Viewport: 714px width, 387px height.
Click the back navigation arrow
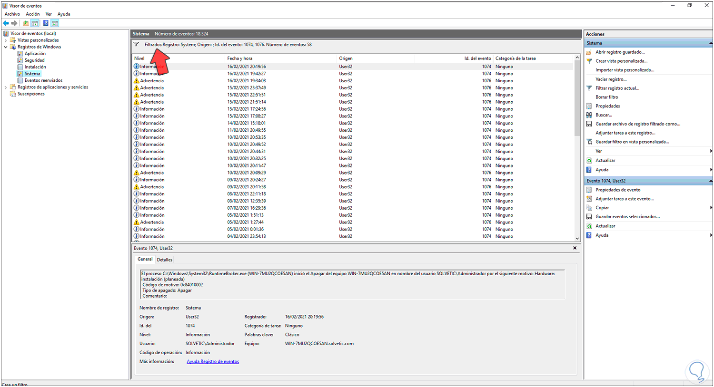click(6, 23)
